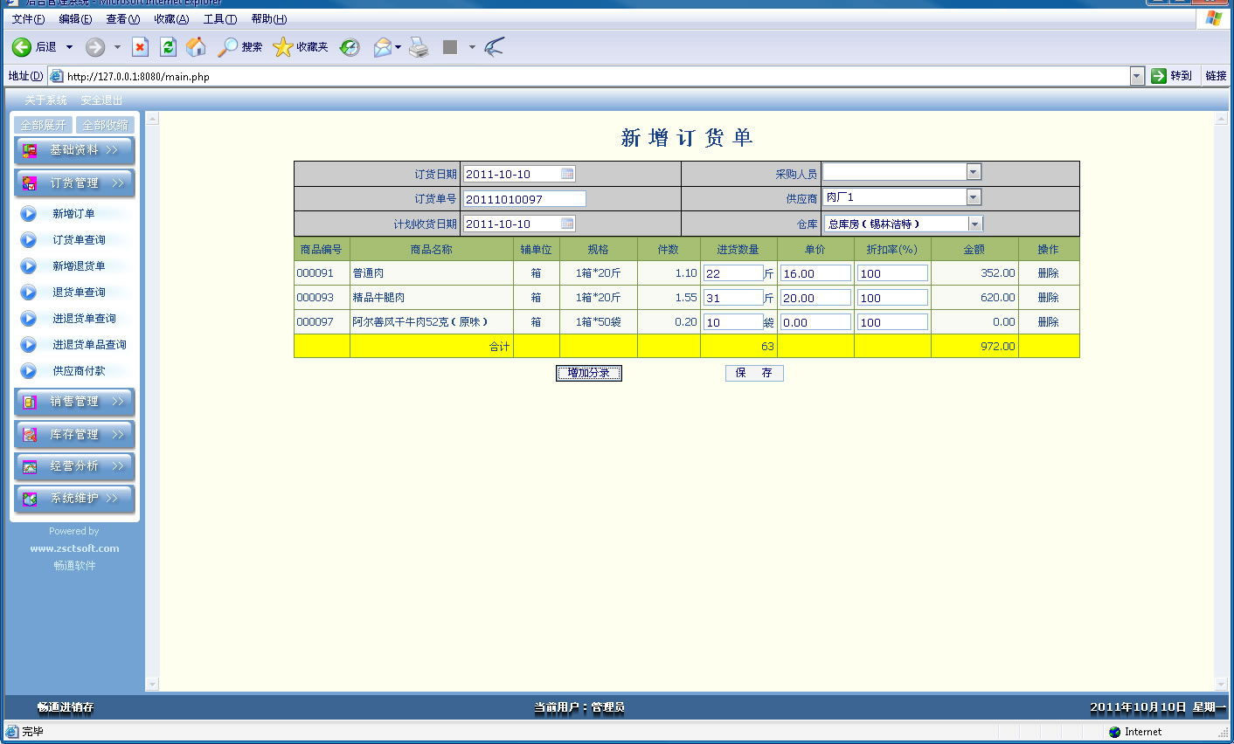This screenshot has width=1234, height=744.
Task: Click 删除 in the 精品牛腿肉 row
Action: point(1049,298)
